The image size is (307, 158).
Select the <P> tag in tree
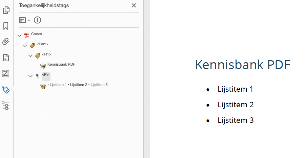click(45, 75)
